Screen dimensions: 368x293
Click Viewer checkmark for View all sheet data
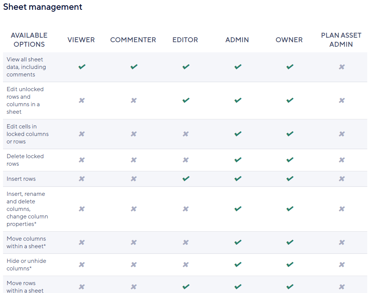82,67
